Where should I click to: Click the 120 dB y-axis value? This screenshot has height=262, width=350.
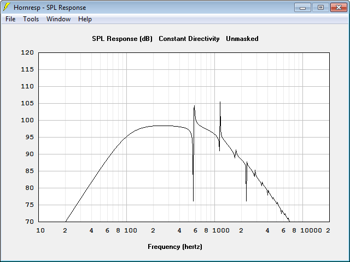click(x=27, y=52)
